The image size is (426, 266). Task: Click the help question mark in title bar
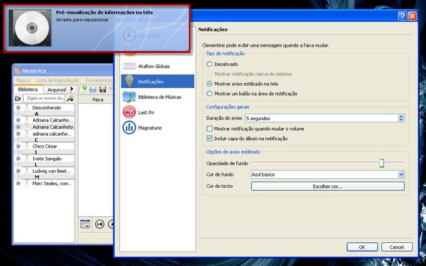402,16
